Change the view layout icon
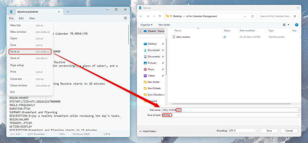This screenshot has width=308, height=143. coord(284,25)
